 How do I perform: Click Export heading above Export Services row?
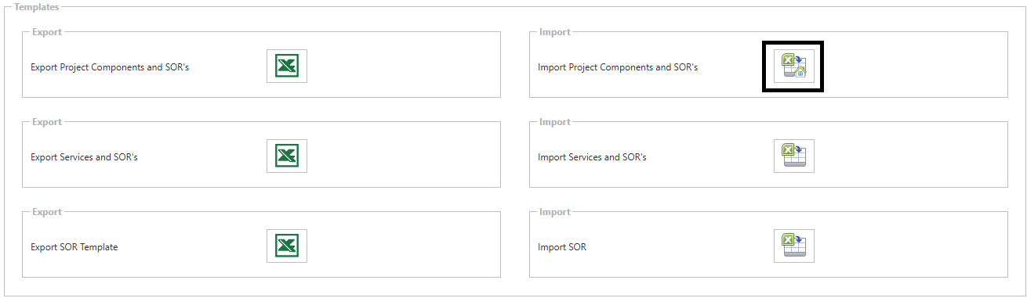(47, 122)
